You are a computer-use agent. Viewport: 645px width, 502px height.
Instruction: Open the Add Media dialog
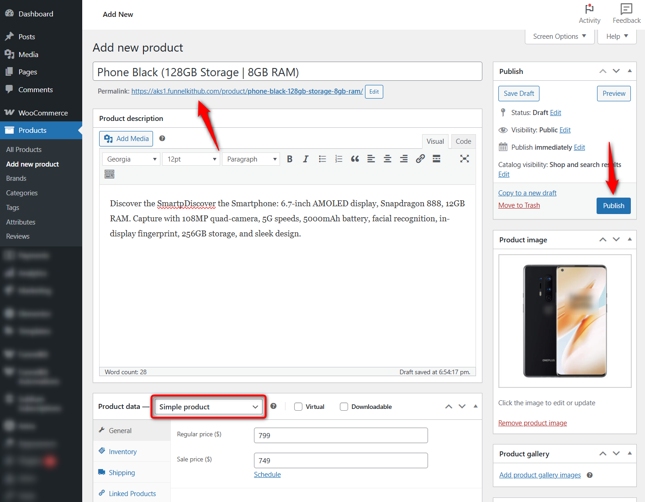126,138
